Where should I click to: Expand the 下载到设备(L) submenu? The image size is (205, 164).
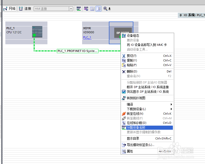147,109
